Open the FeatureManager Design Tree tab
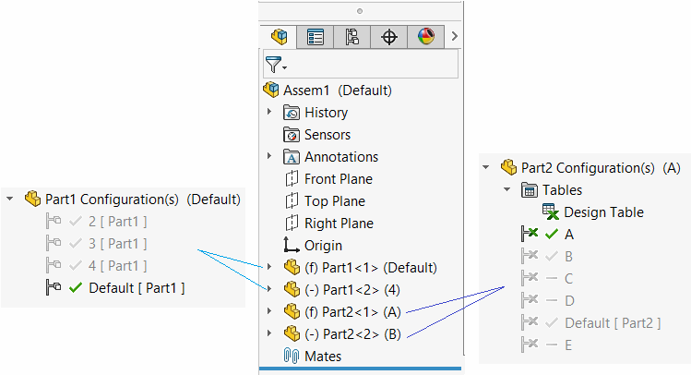The height and width of the screenshot is (375, 691). click(x=279, y=37)
